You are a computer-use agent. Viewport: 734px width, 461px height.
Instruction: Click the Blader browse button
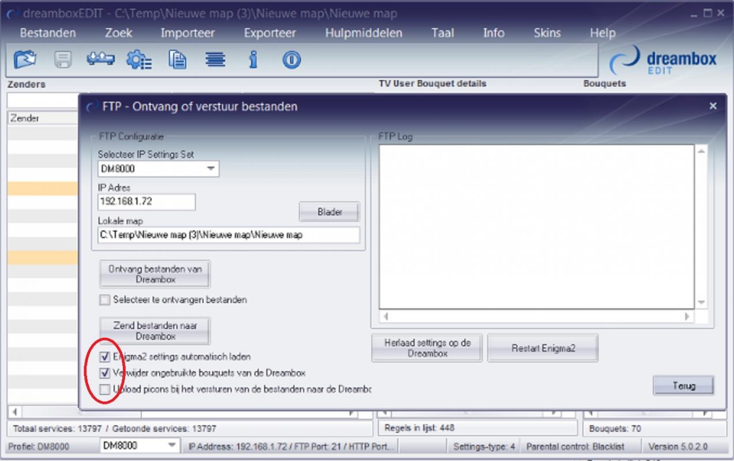(329, 212)
